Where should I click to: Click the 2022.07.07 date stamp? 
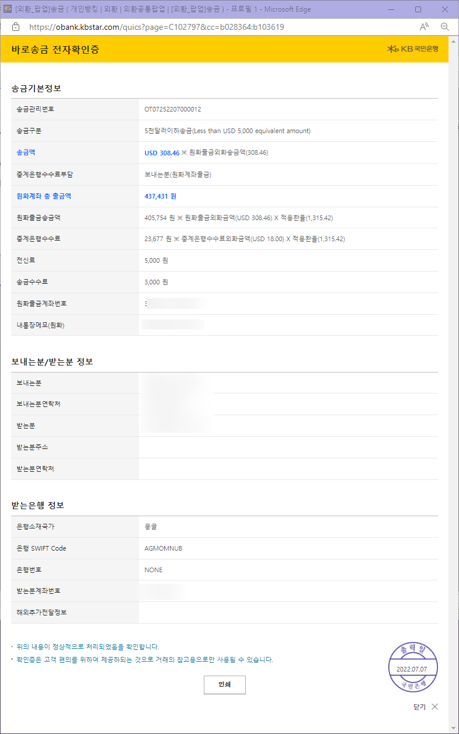[412, 669]
